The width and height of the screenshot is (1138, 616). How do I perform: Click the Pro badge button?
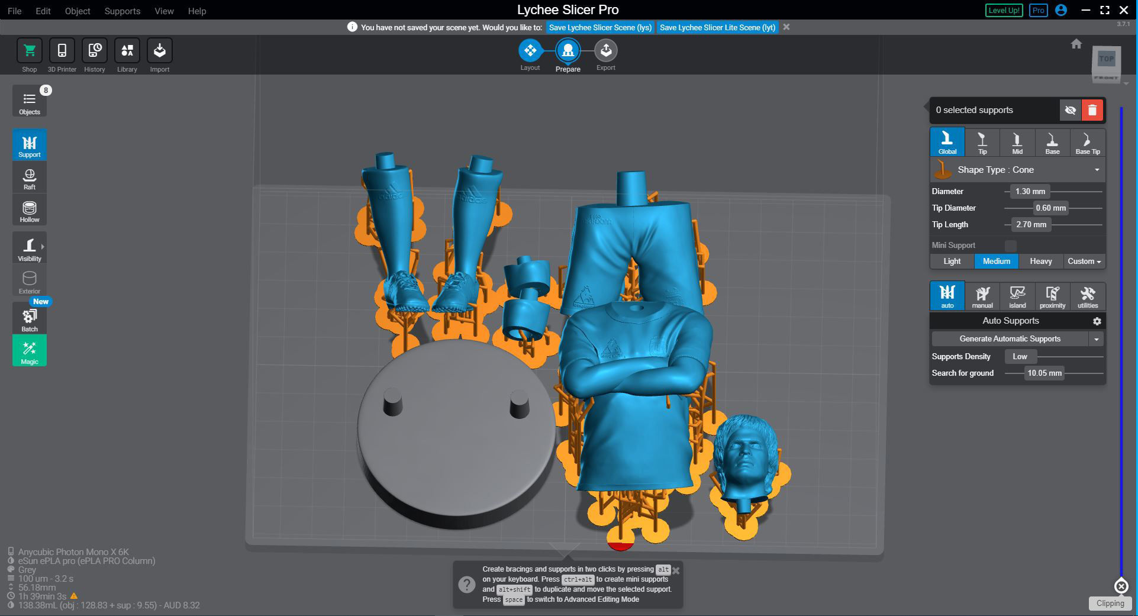tap(1038, 10)
